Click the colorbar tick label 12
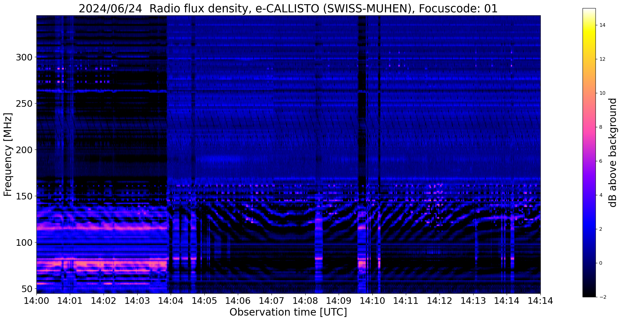 [x=602, y=59]
